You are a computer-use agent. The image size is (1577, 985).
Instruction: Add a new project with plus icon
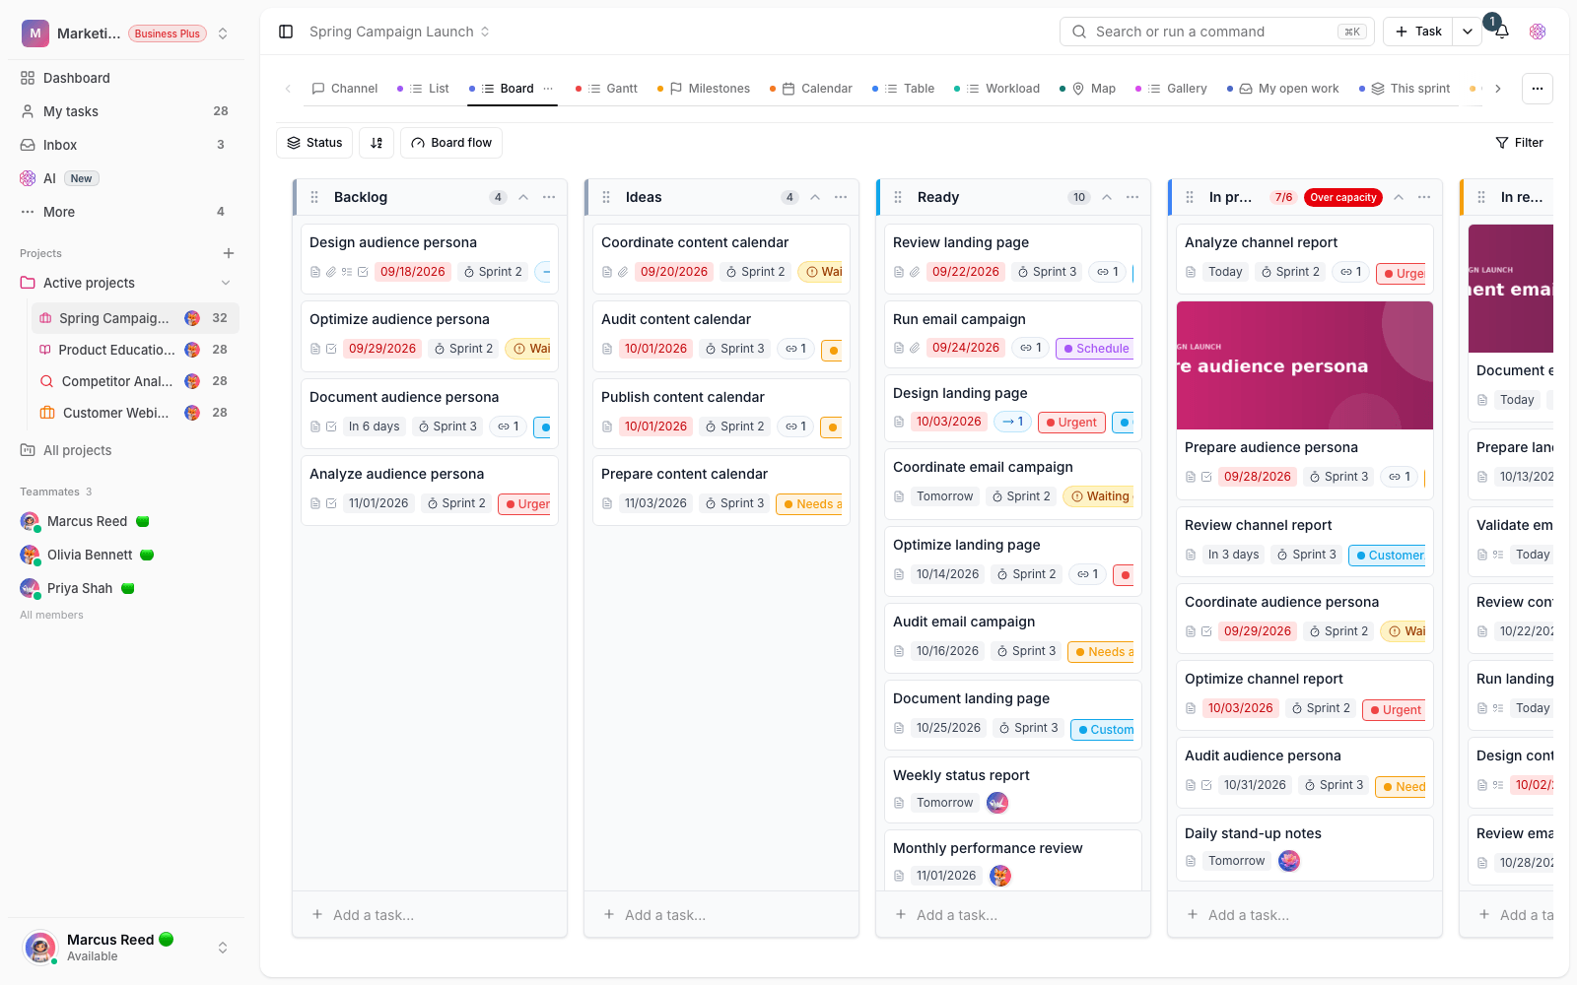pyautogui.click(x=229, y=253)
